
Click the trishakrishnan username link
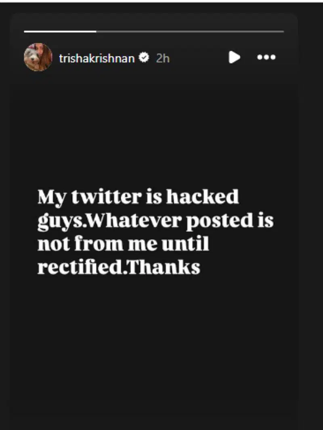point(96,58)
